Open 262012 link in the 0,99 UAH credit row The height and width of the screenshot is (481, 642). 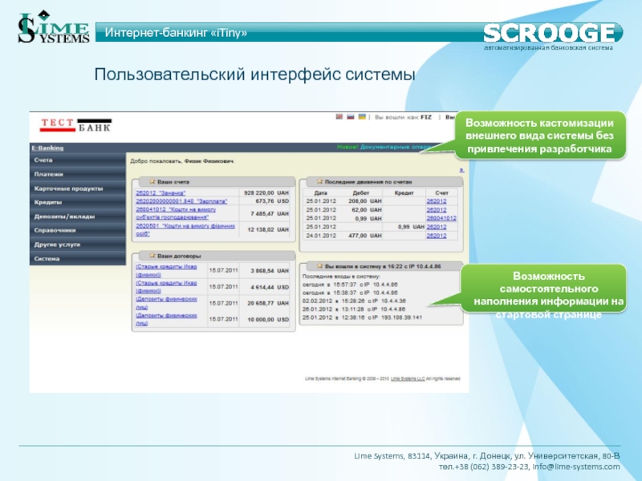(437, 227)
